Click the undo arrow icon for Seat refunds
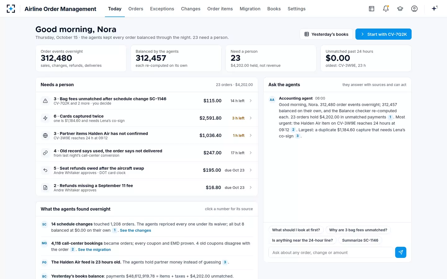447x279 pixels. click(x=45, y=170)
